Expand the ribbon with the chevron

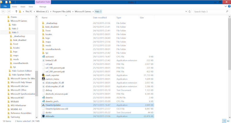pos(226,6)
